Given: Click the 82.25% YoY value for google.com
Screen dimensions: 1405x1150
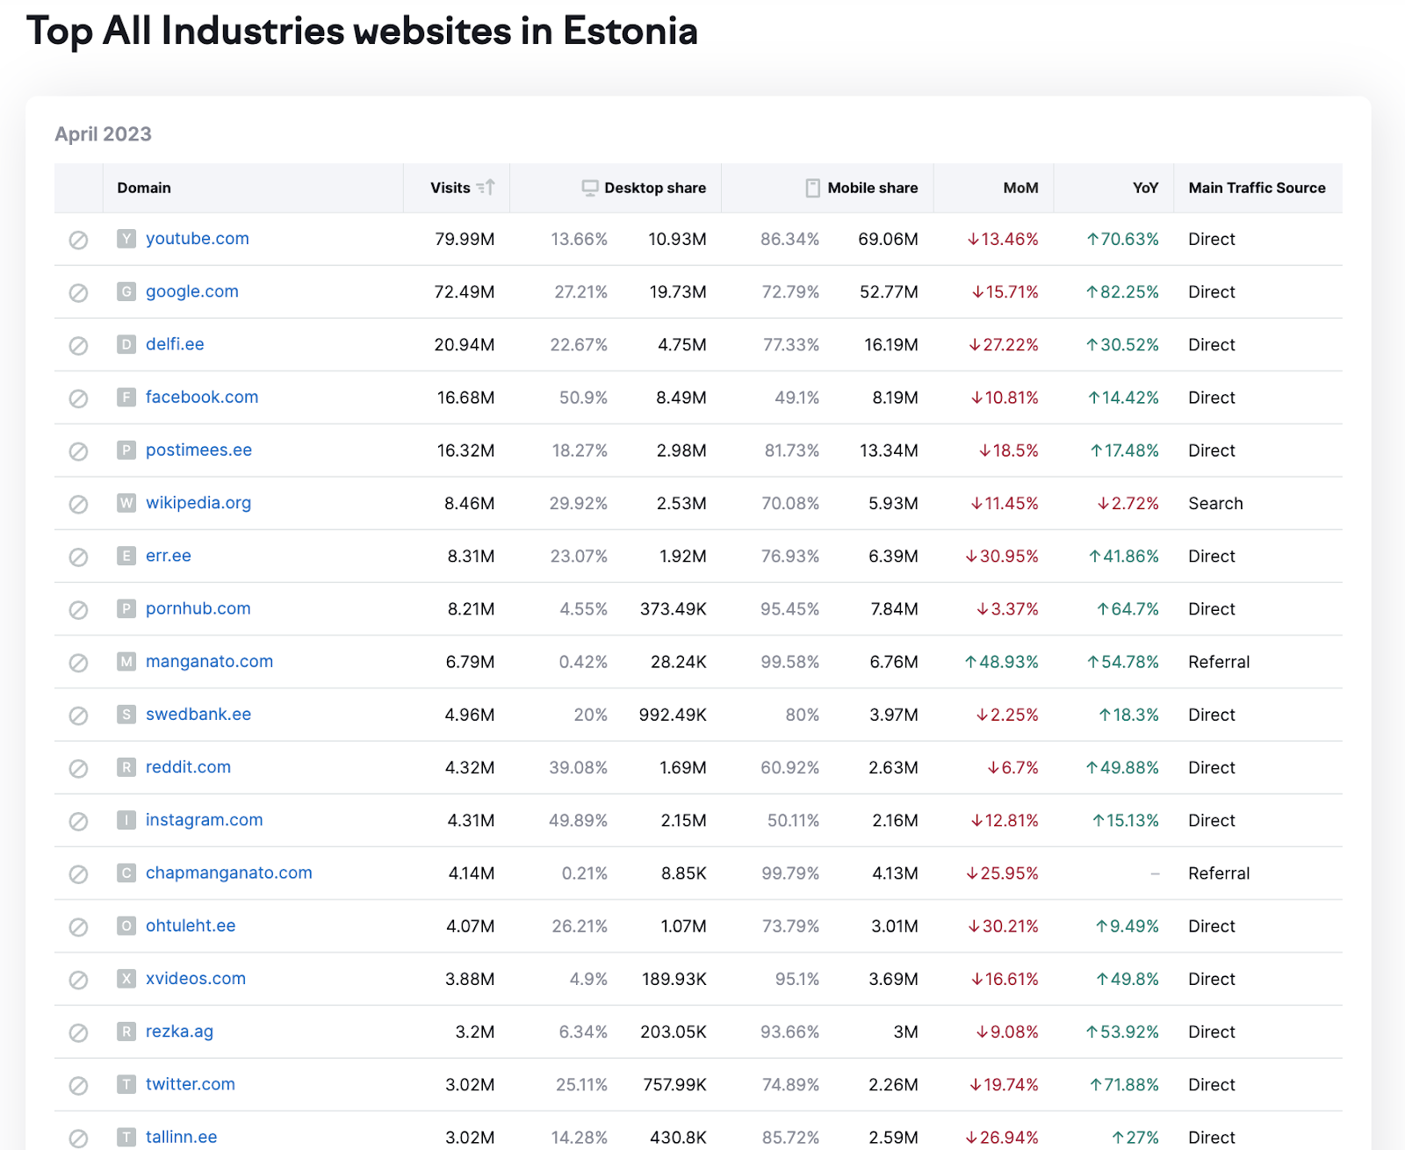Looking at the screenshot, I should point(1122,292).
